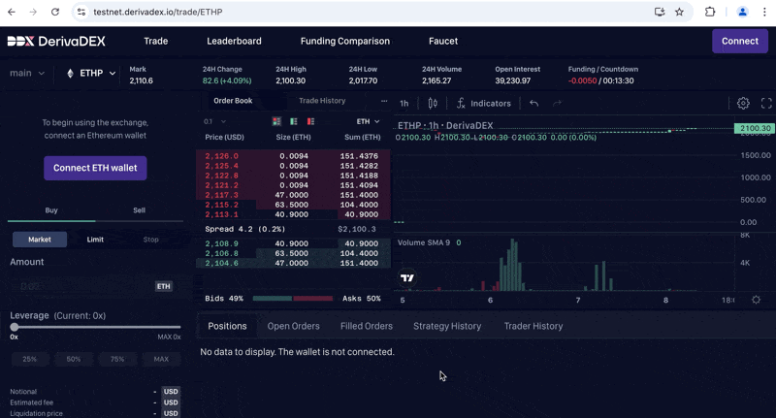Click the 2100.30 chart price label
This screenshot has width=776, height=418.
click(755, 128)
